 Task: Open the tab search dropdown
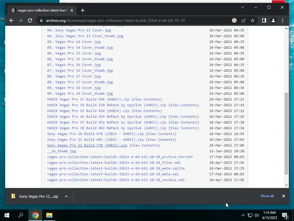(242, 7)
